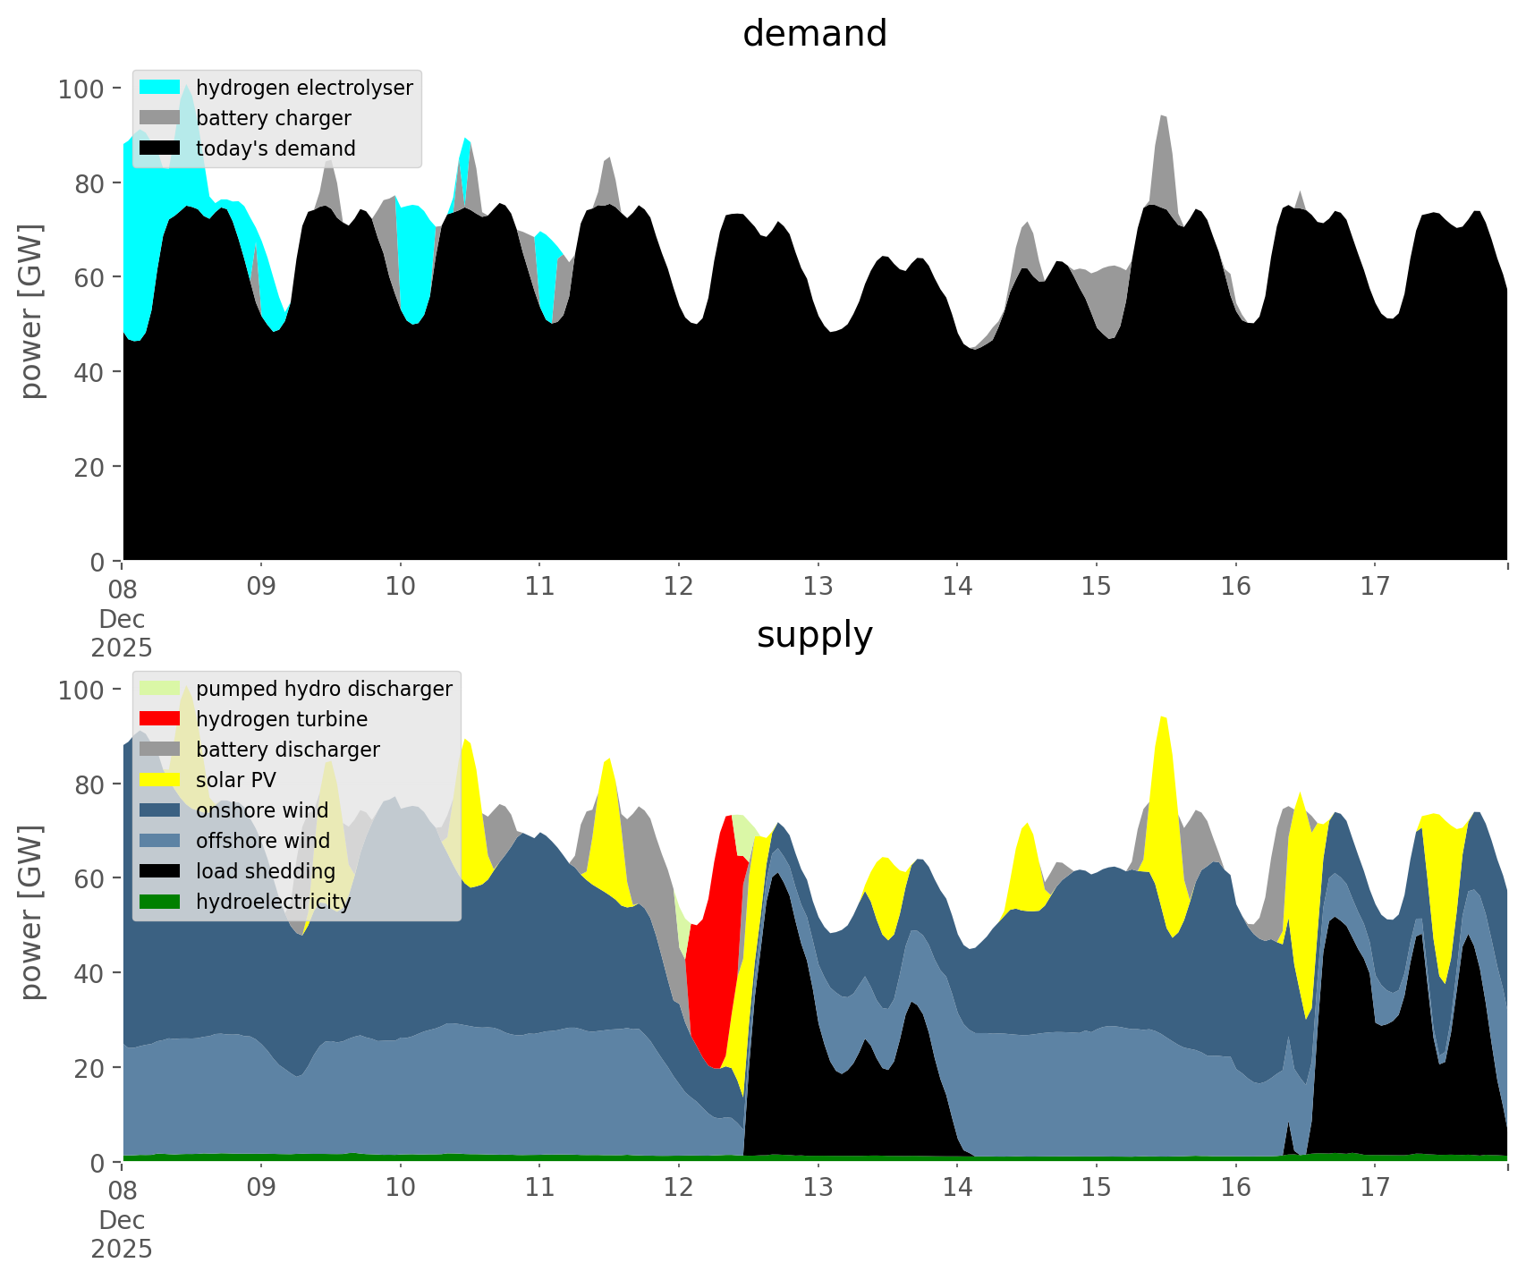Select date tick 15 on supply chart axis
The image size is (1526, 1280).
point(1096,1188)
